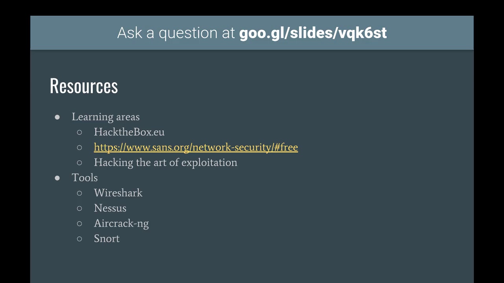The width and height of the screenshot is (504, 283).
Task: Click the hollow bullet beside Nessus
Action: 80,209
